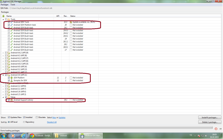This screenshot has width=223, height=139.
Task: Click the Android 1.5 (API 3) folder icon
Action: click(9, 94)
